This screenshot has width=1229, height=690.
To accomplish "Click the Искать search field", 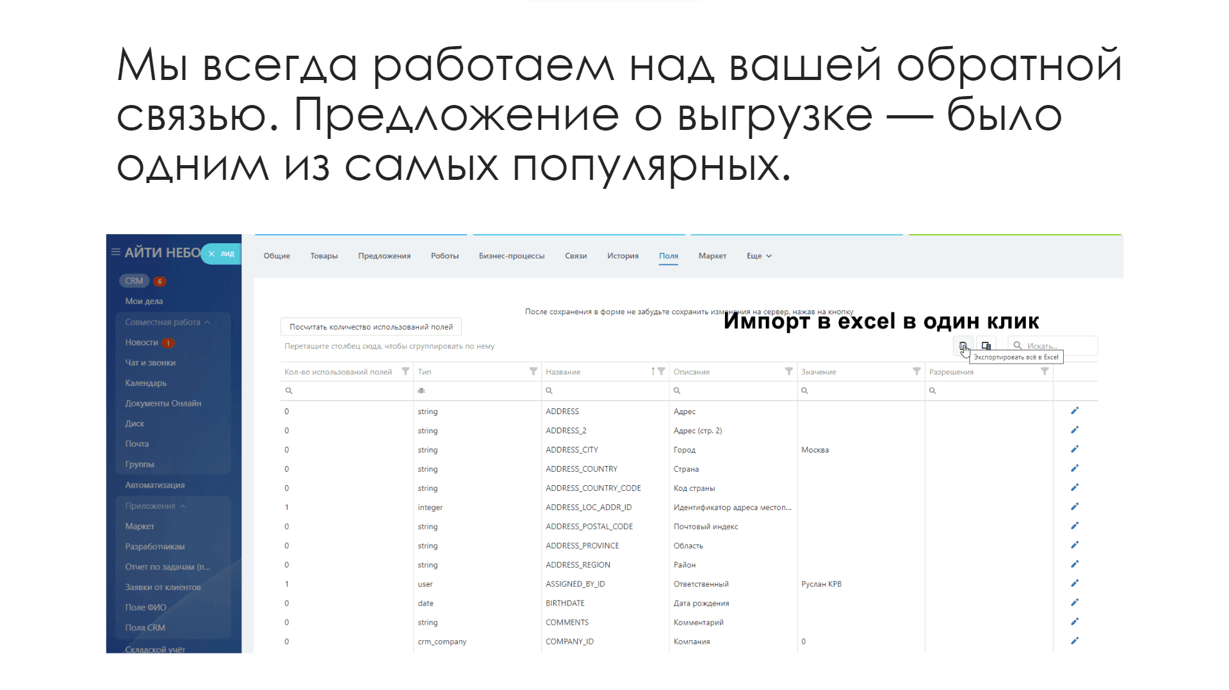I will pyautogui.click(x=1053, y=346).
